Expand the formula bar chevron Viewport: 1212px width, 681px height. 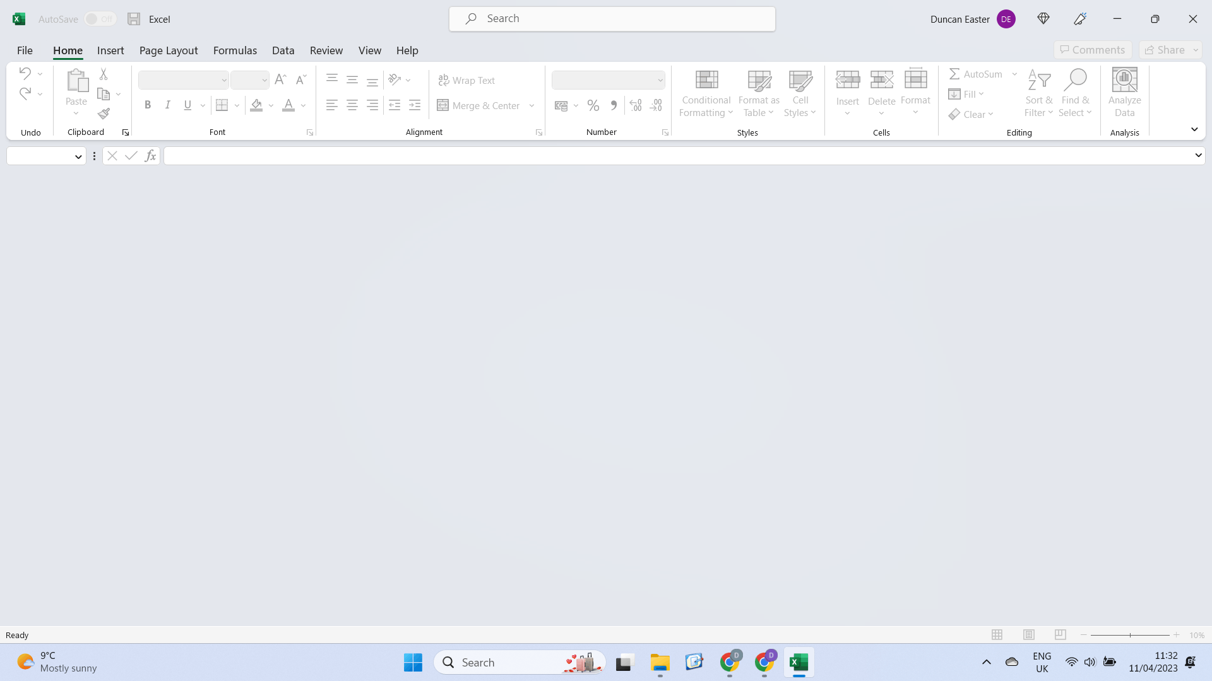(x=1197, y=155)
